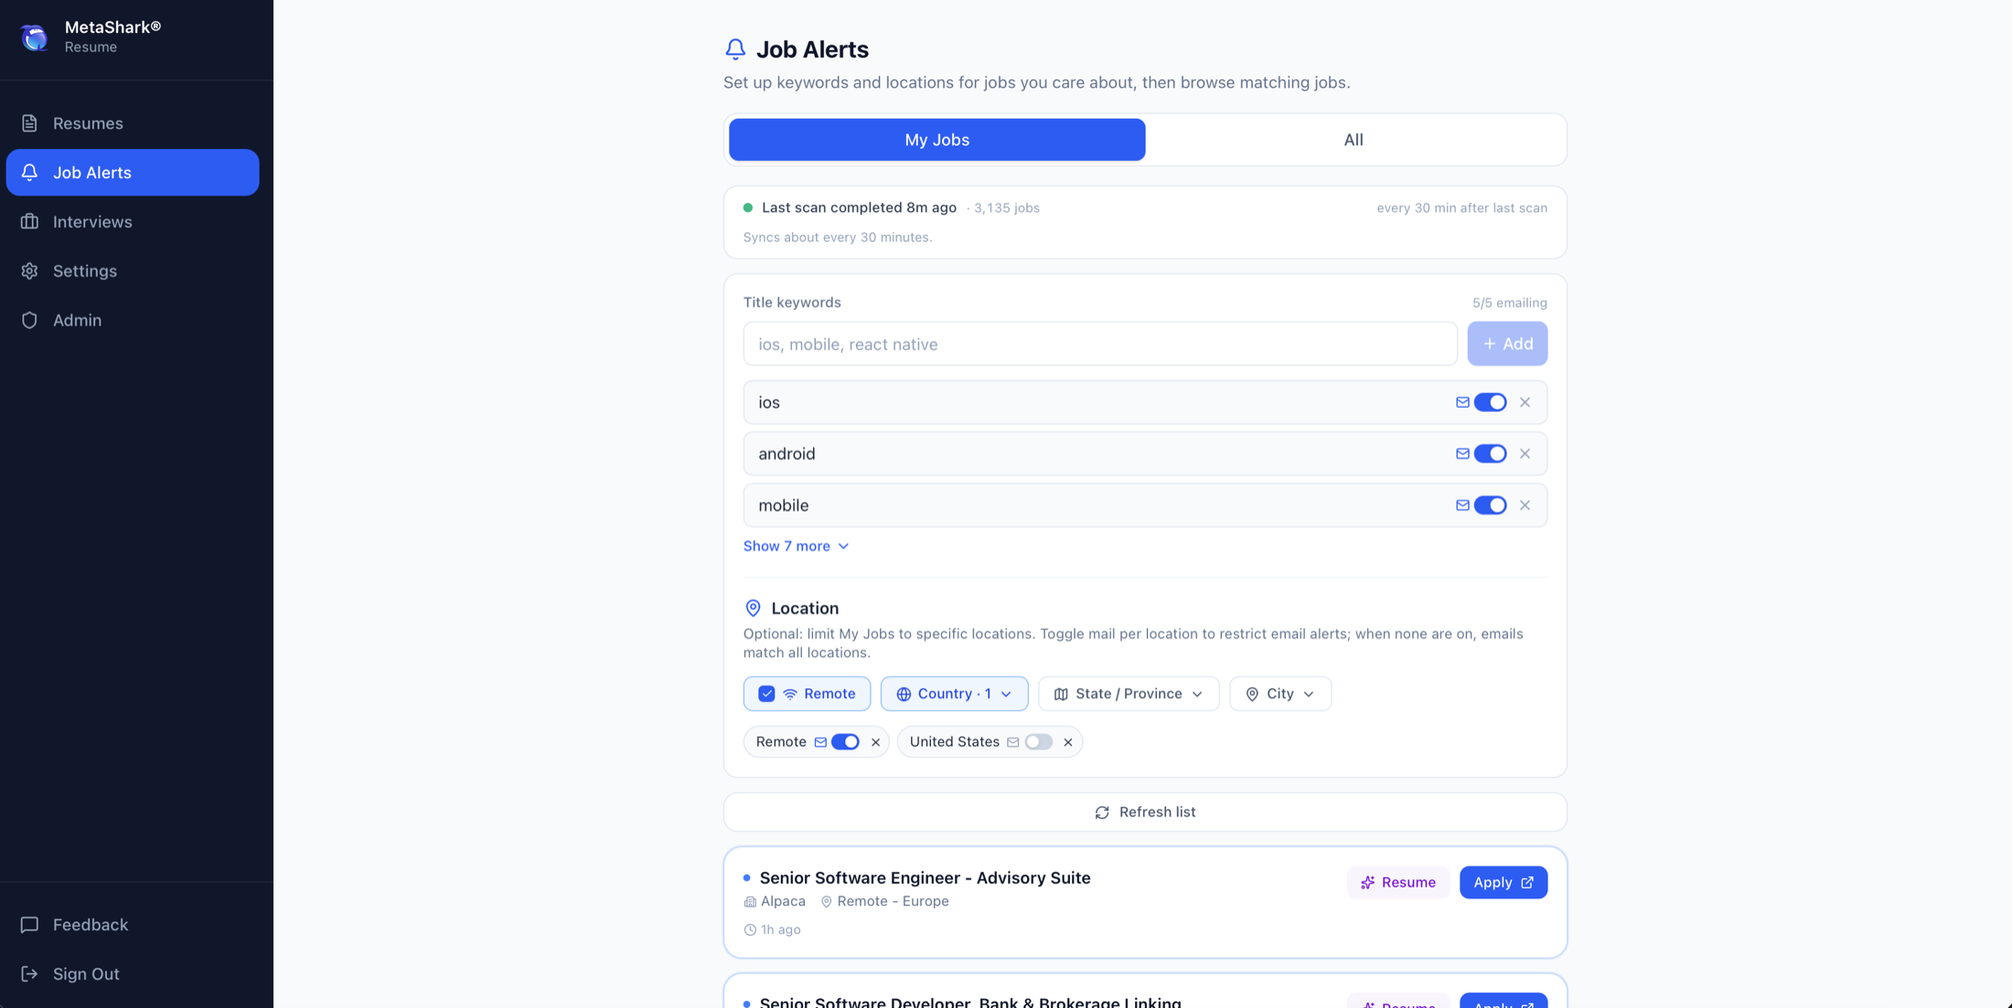The height and width of the screenshot is (1008, 2012).
Task: Click the mail icon on mobile row
Action: pos(1462,505)
